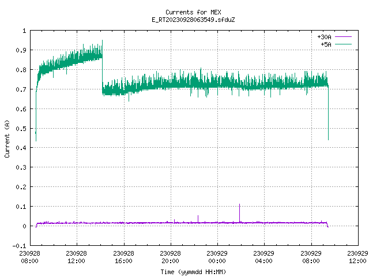Click the y-axis tick value '0.9'
The width and height of the screenshot is (369, 277).
pos(21,50)
